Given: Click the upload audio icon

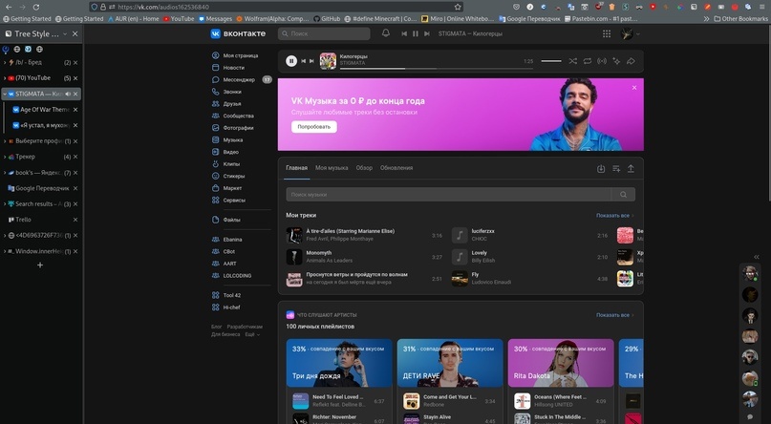Looking at the screenshot, I should [x=631, y=168].
